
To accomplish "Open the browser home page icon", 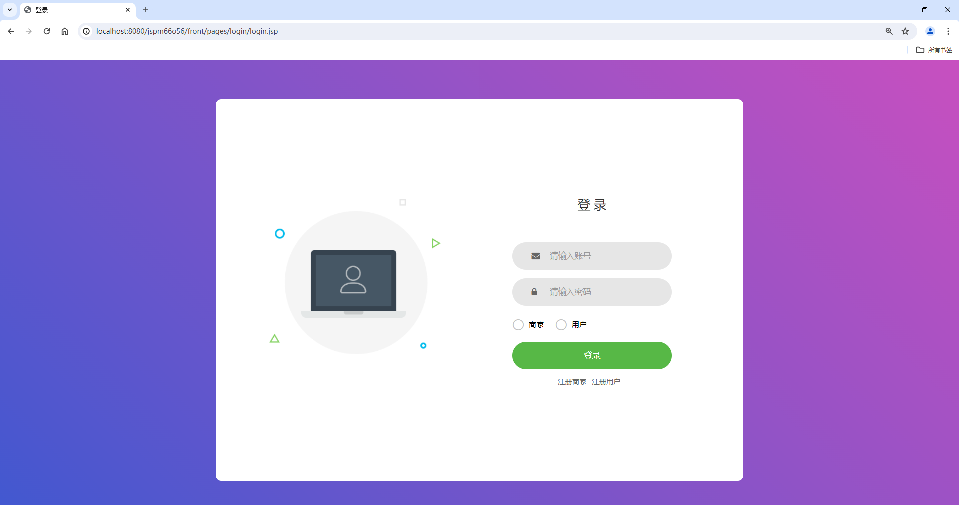I will click(64, 31).
